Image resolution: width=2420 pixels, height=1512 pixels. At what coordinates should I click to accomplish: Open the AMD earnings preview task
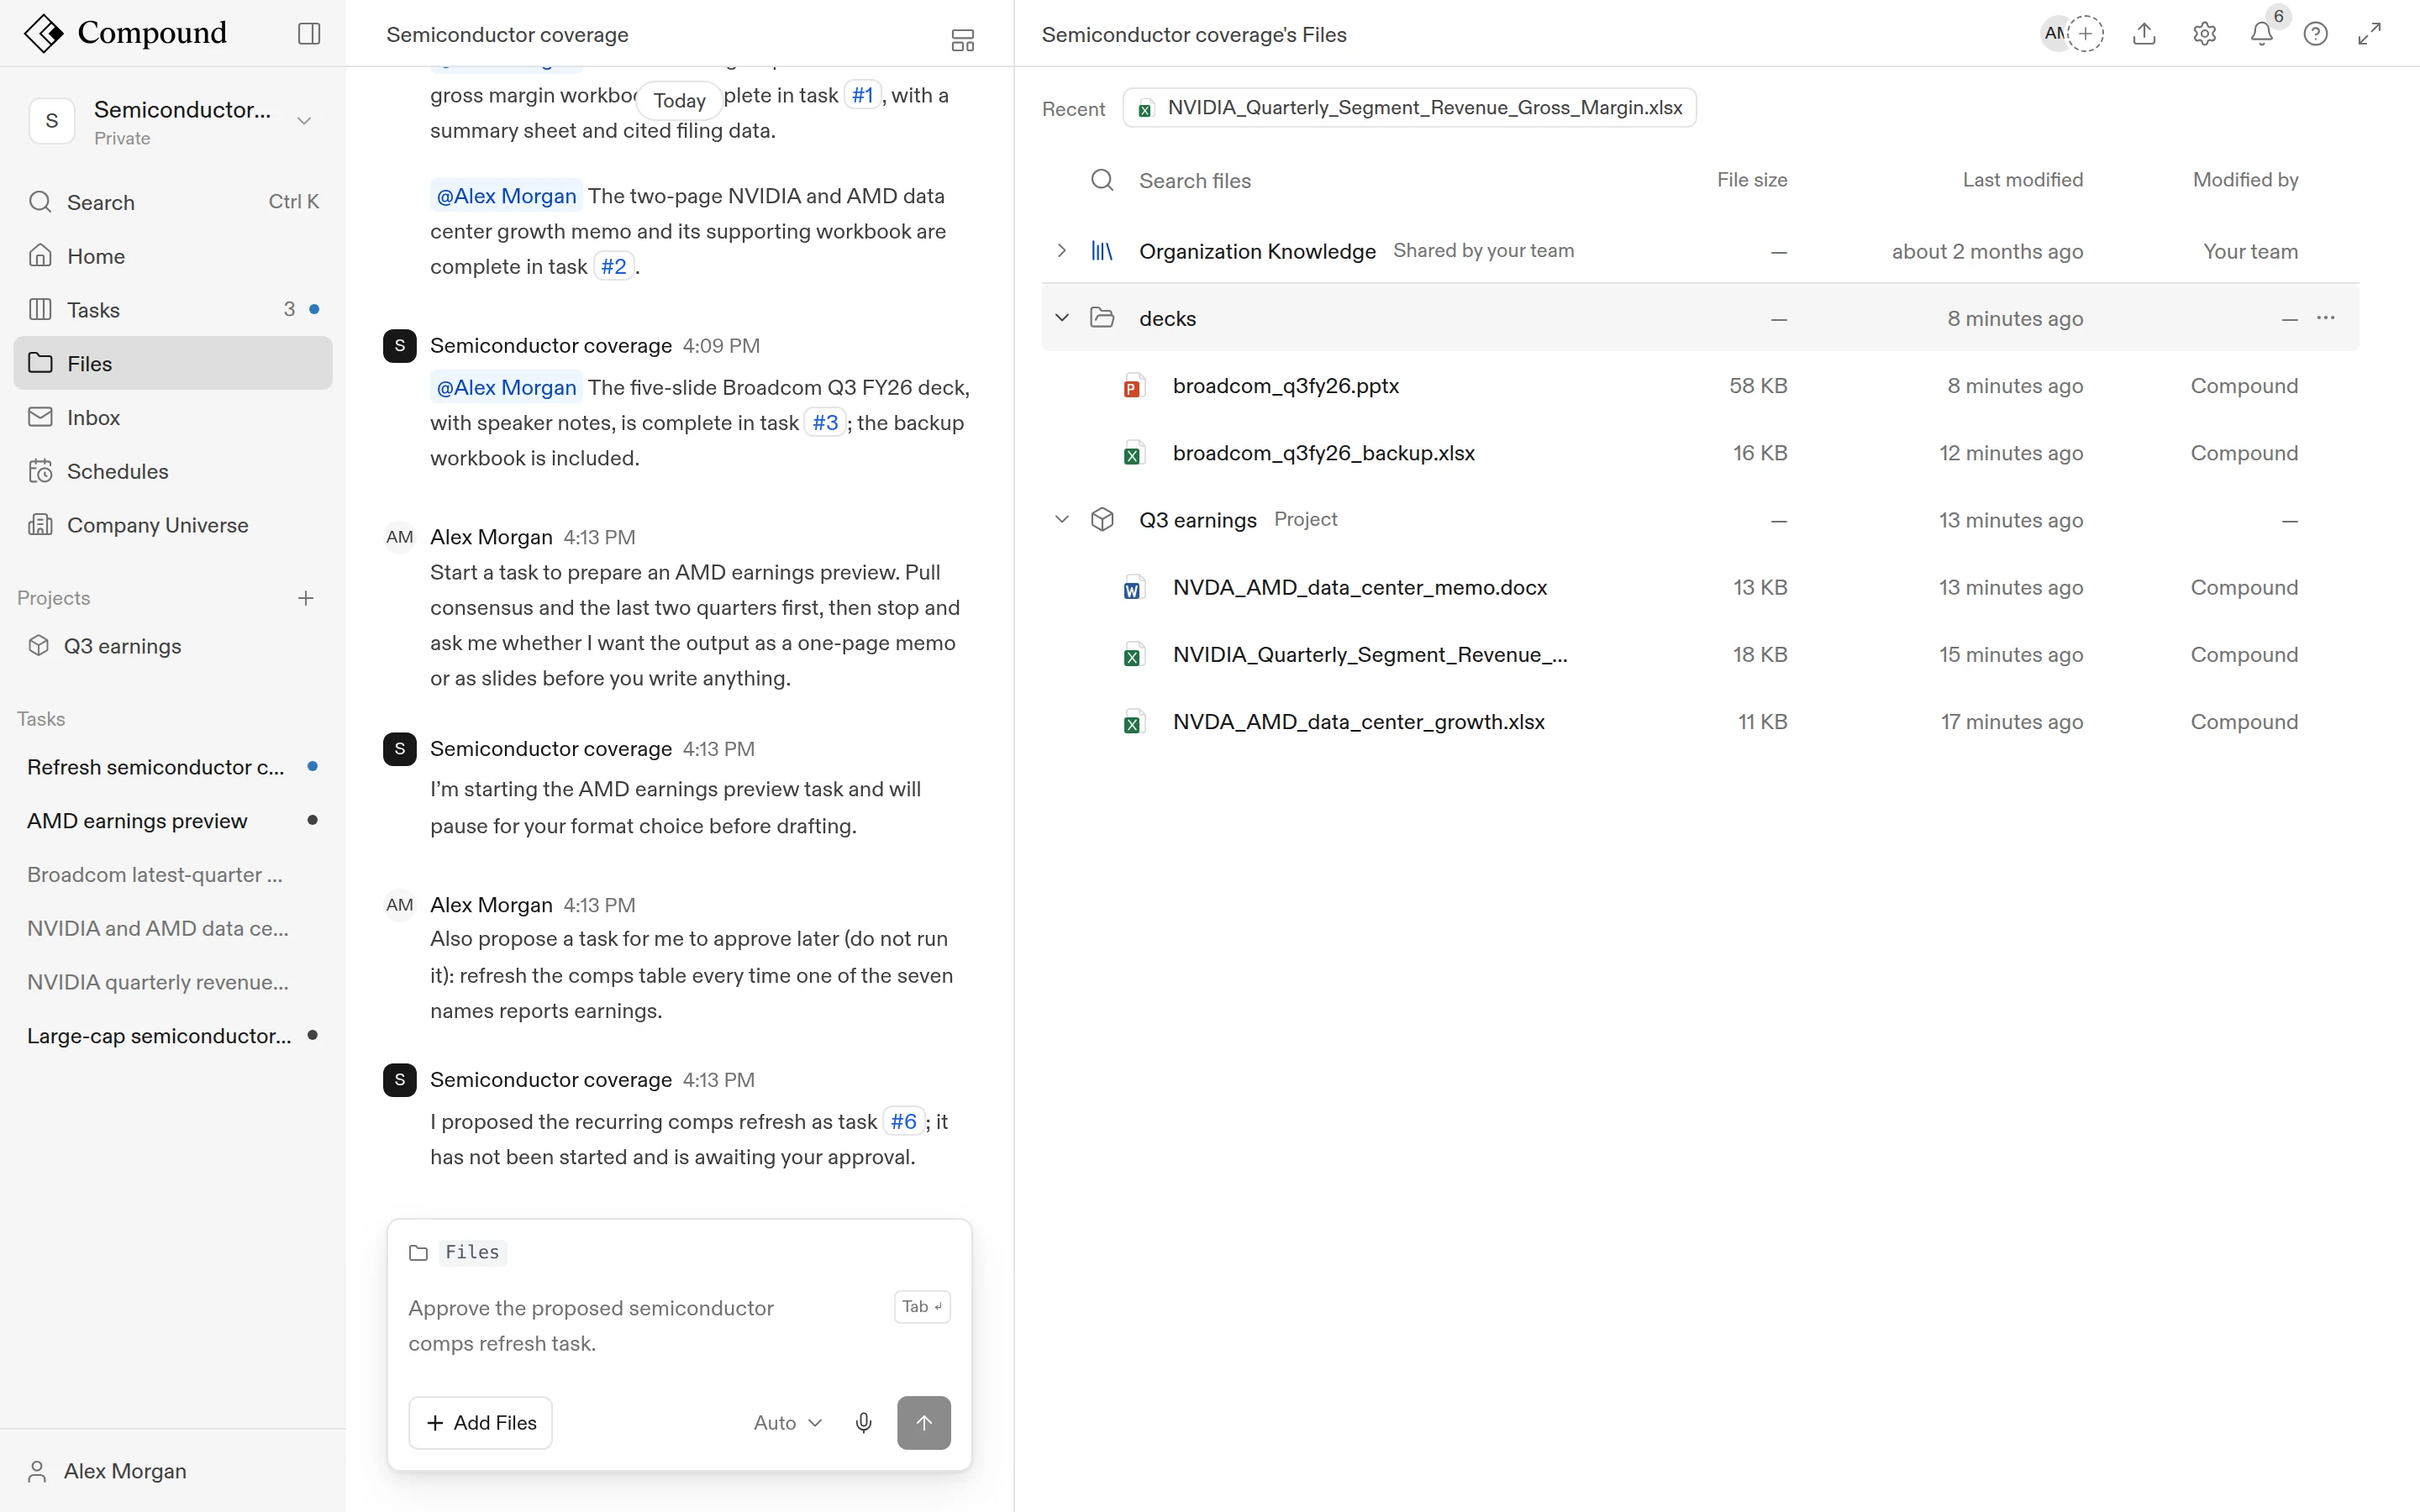click(x=173, y=821)
